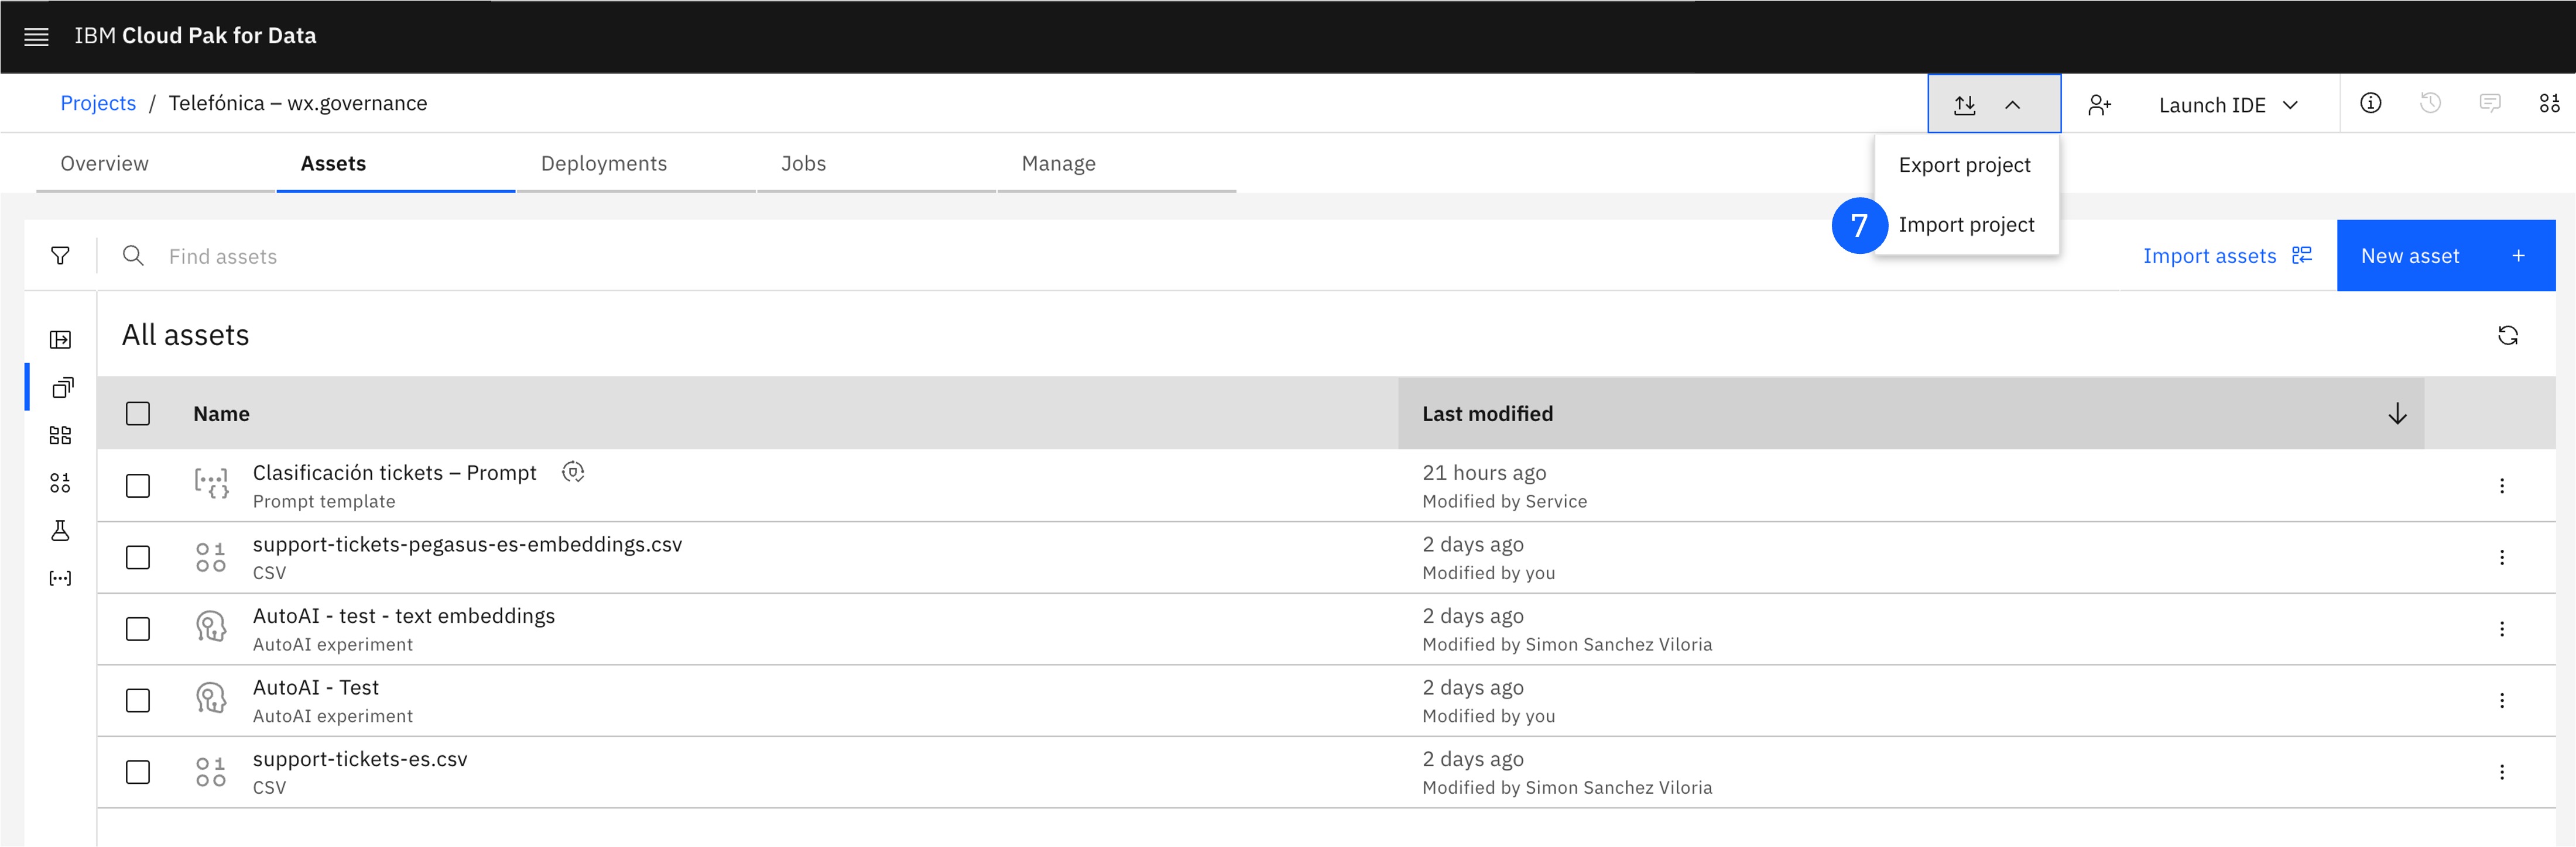This screenshot has height=847, width=2576.
Task: Click the add collaborators icon
Action: click(x=2099, y=105)
